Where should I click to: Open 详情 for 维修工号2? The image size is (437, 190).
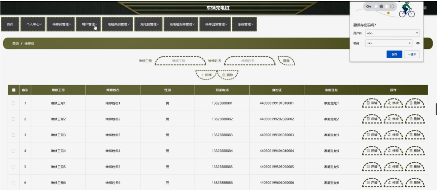tap(372, 119)
